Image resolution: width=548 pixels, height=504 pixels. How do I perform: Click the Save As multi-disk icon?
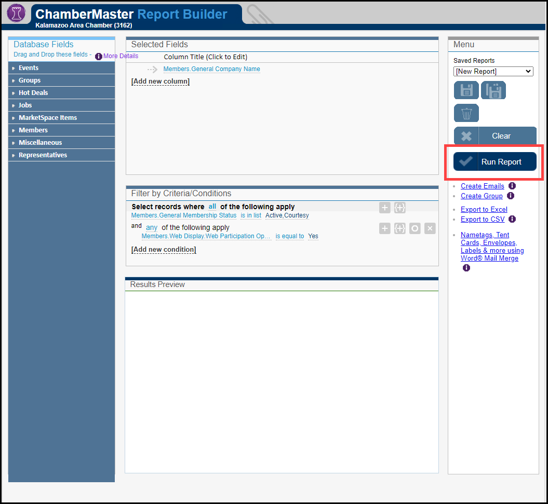tap(493, 90)
